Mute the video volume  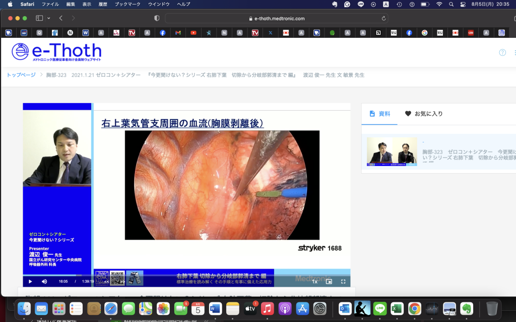coord(44,281)
